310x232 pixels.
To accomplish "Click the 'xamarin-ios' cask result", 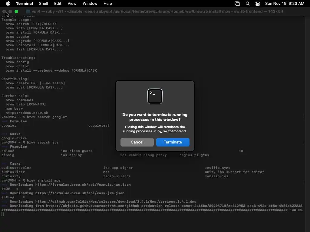I will (x=216, y=176).
